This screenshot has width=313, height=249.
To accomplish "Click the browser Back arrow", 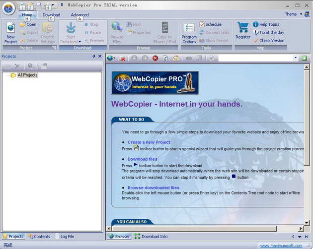I will click(x=134, y=58).
